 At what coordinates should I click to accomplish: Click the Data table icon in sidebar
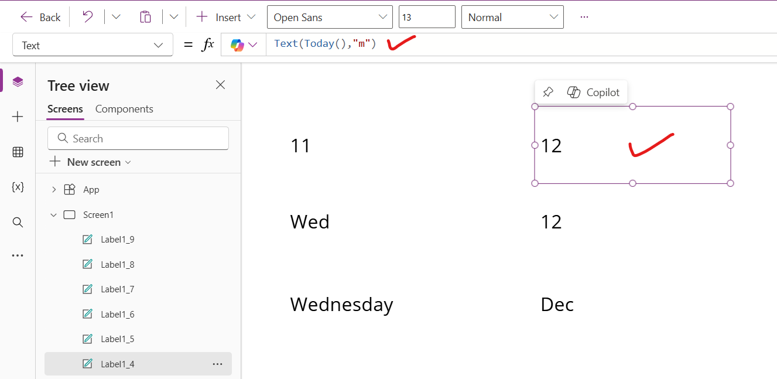click(18, 152)
